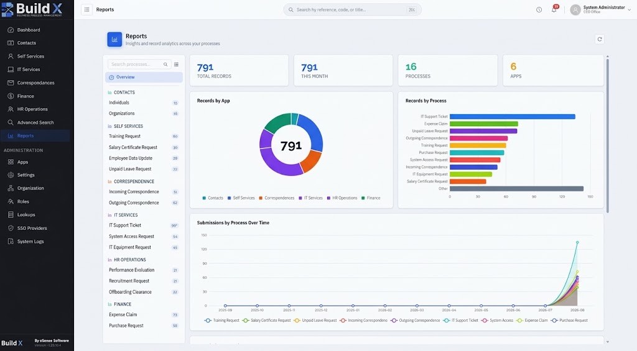
Task: Click the Settings gear icon
Action: [x=11, y=175]
